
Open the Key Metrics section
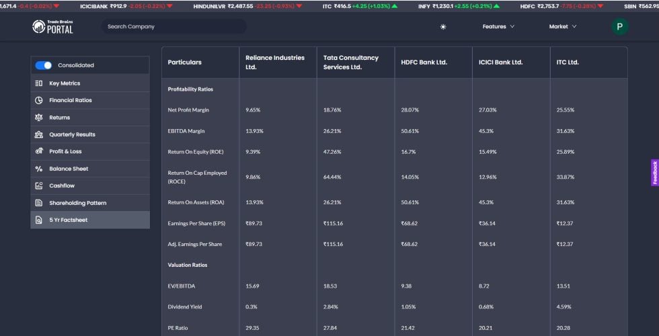click(90, 83)
